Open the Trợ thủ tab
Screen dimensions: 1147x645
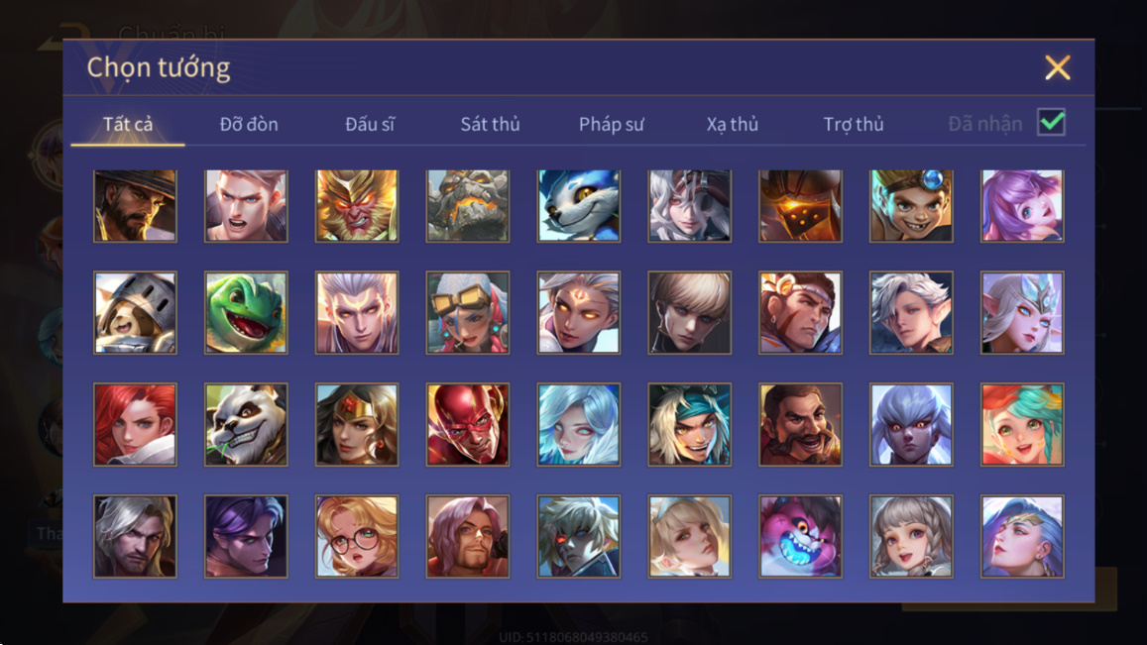pos(854,124)
